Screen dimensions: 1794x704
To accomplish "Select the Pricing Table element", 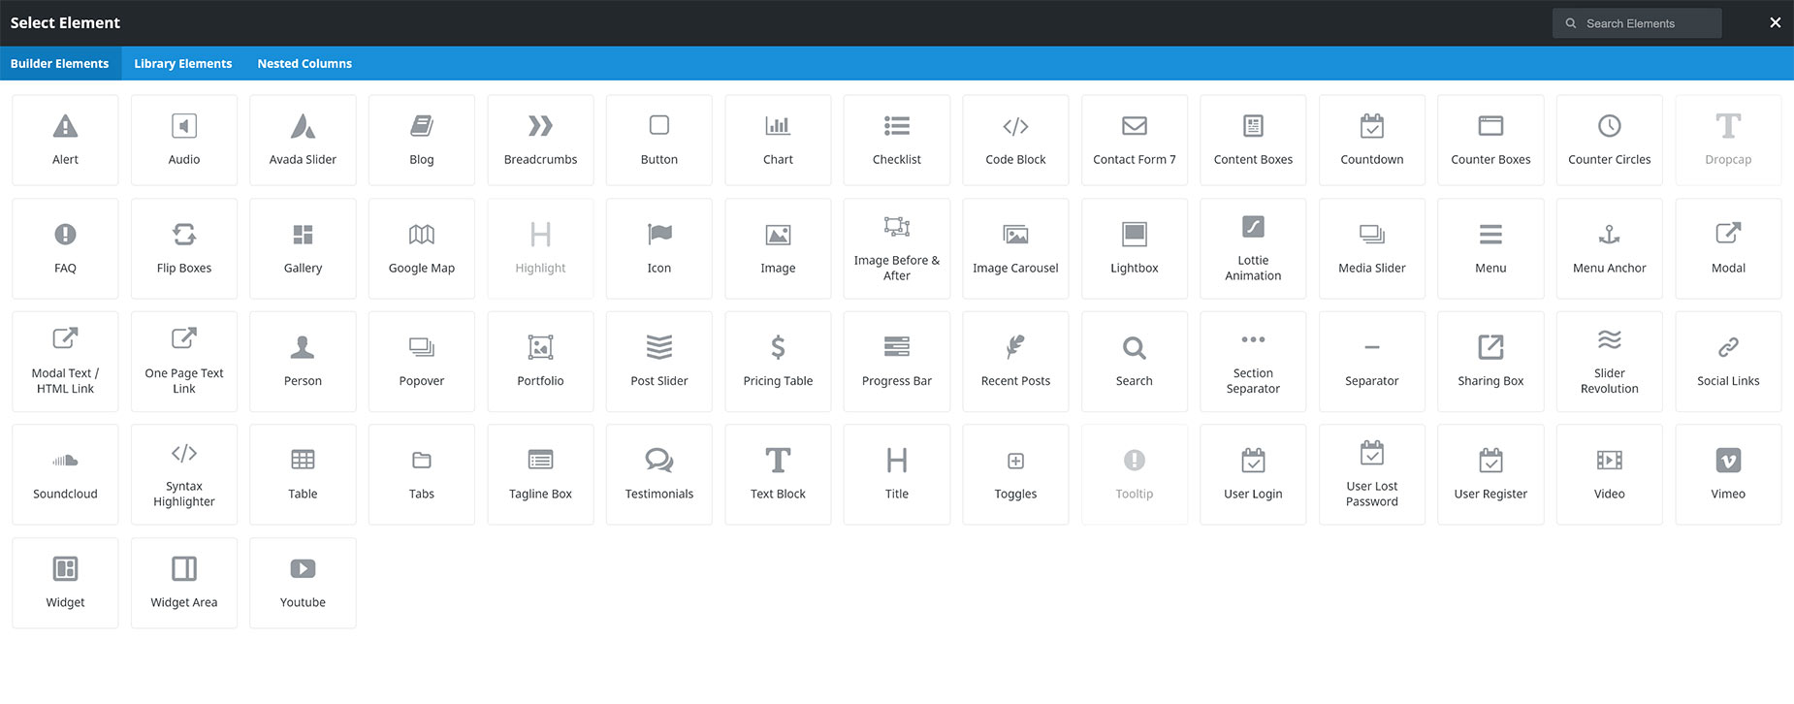I will [x=778, y=362].
